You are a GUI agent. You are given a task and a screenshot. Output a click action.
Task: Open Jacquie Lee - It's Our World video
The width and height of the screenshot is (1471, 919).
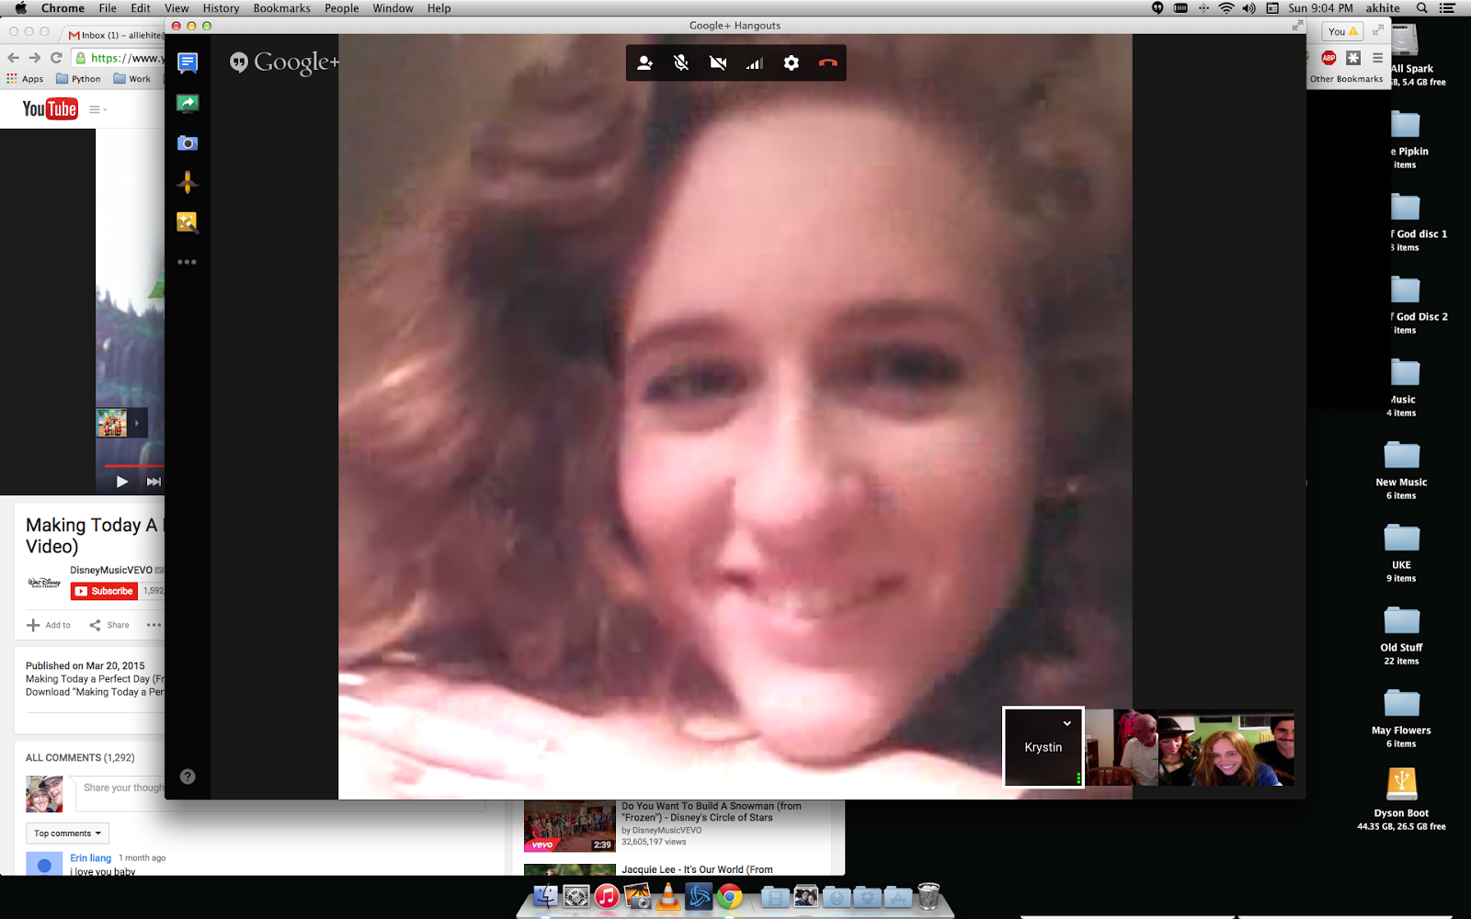(697, 869)
